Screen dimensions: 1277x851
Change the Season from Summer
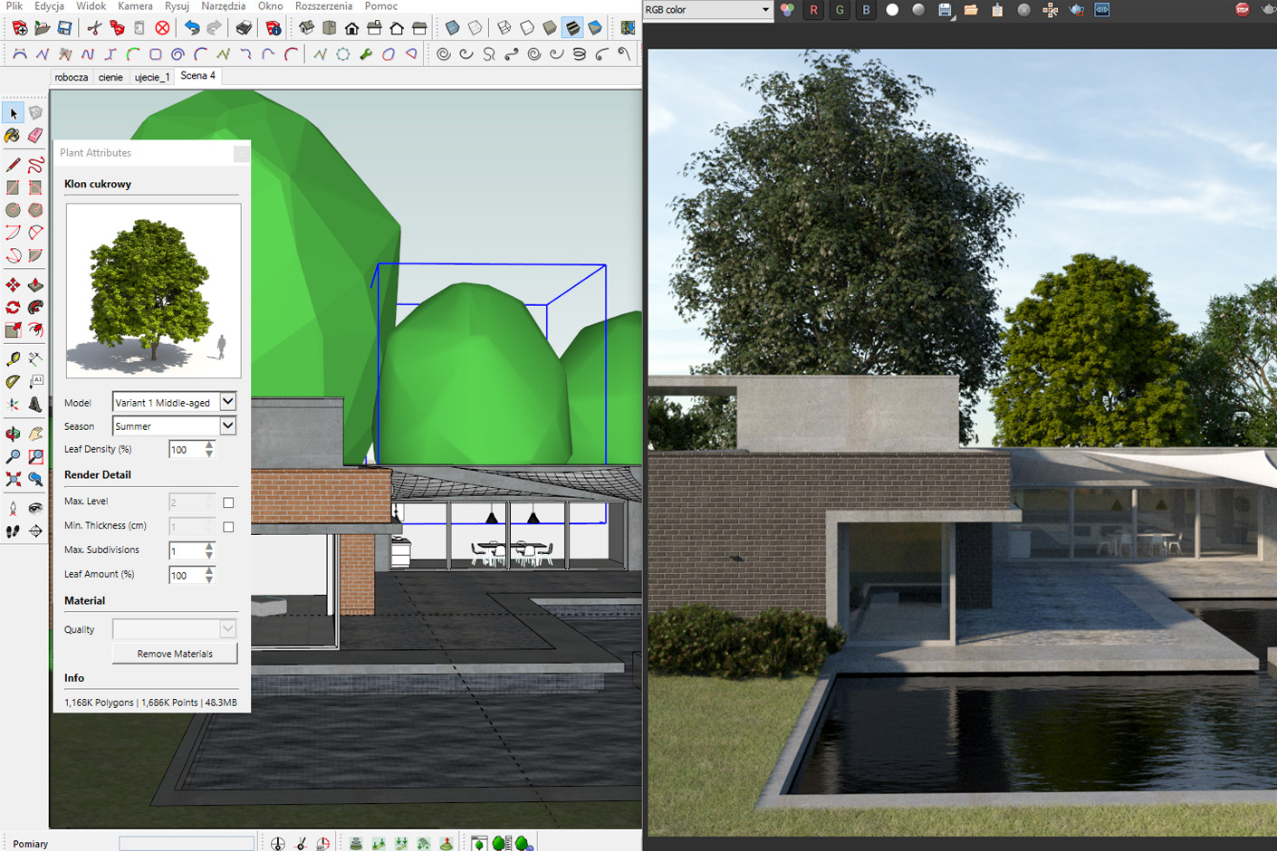227,425
